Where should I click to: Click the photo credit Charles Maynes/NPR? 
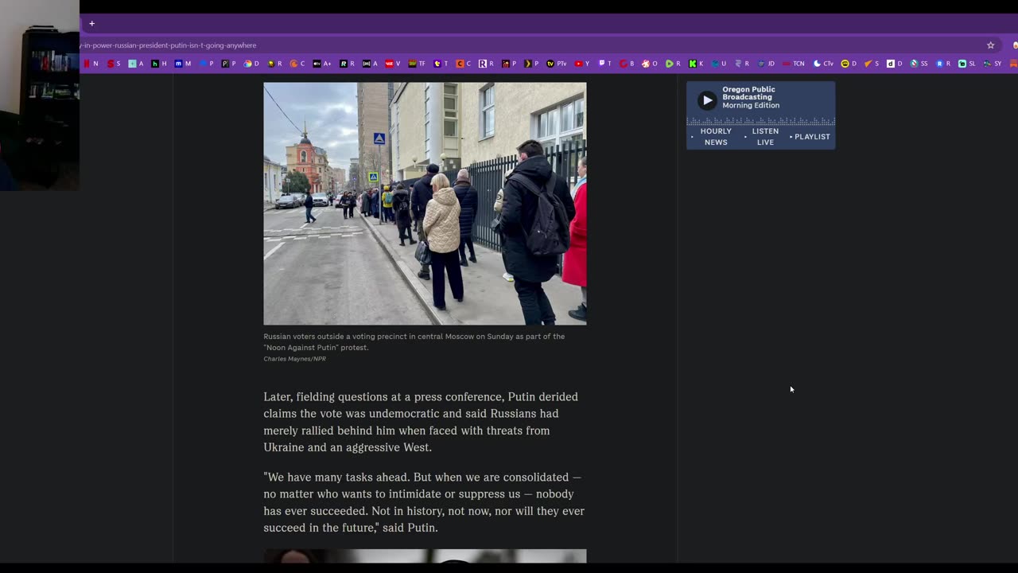click(294, 359)
